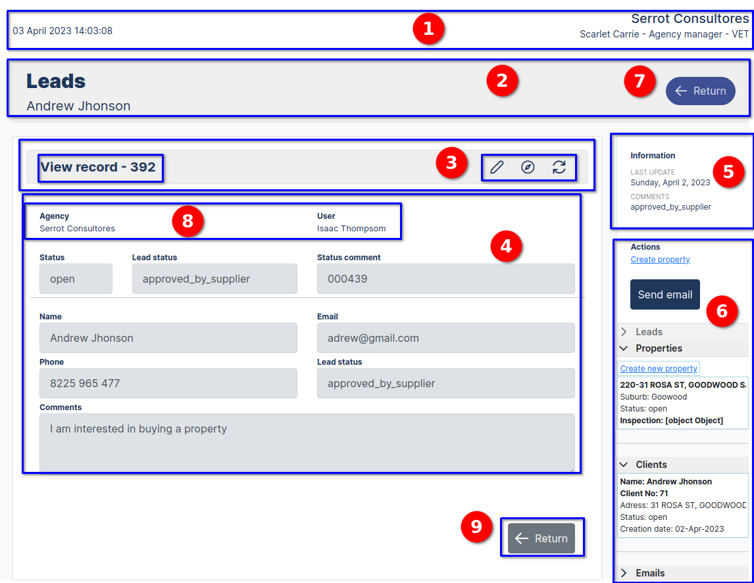Click the Create new property link

click(658, 368)
